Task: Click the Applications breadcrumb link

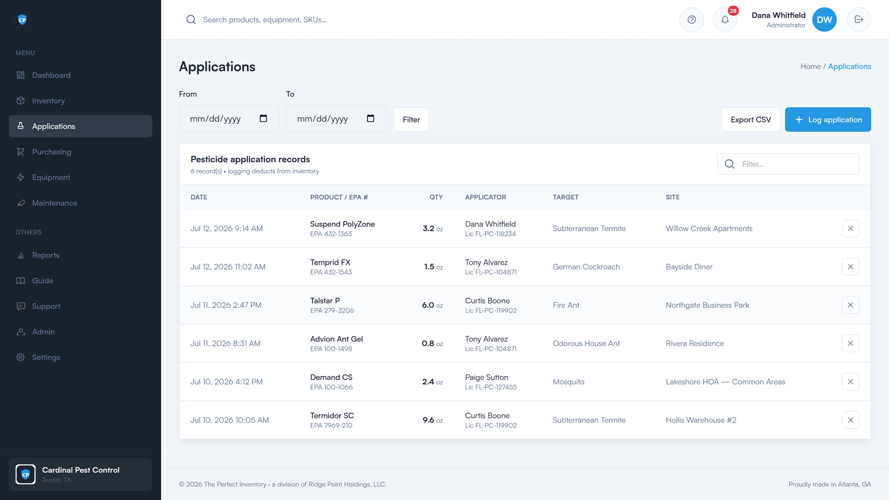Action: coord(849,66)
